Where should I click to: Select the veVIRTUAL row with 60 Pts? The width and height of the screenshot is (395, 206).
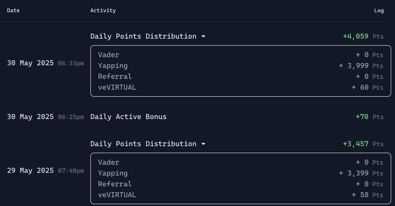(x=241, y=88)
